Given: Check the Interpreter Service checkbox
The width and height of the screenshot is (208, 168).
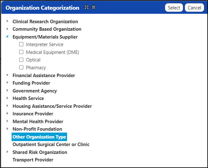Looking at the screenshot, I should (21, 44).
